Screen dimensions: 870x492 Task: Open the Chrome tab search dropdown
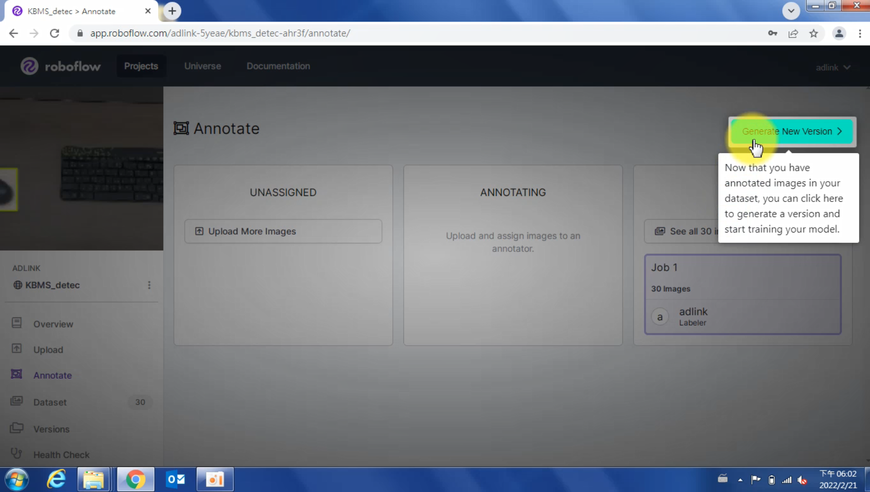click(x=791, y=10)
